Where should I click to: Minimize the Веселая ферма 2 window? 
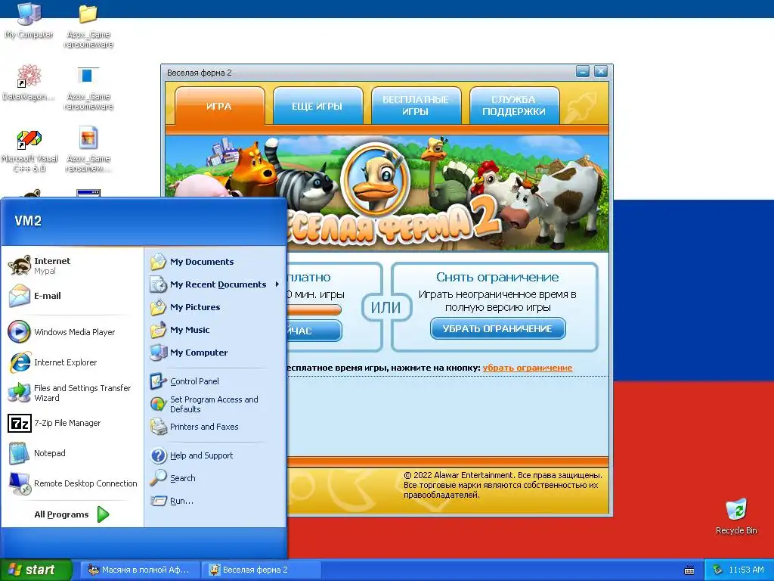click(x=583, y=72)
